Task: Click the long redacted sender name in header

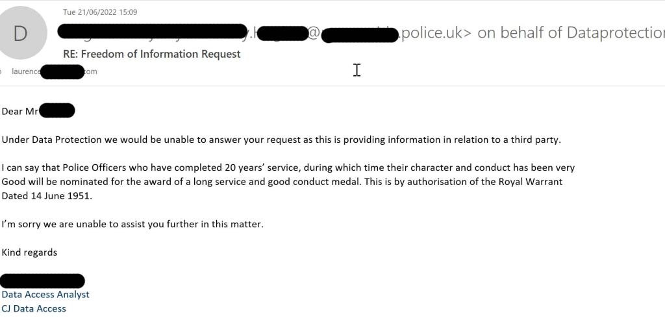Action: tap(153, 31)
